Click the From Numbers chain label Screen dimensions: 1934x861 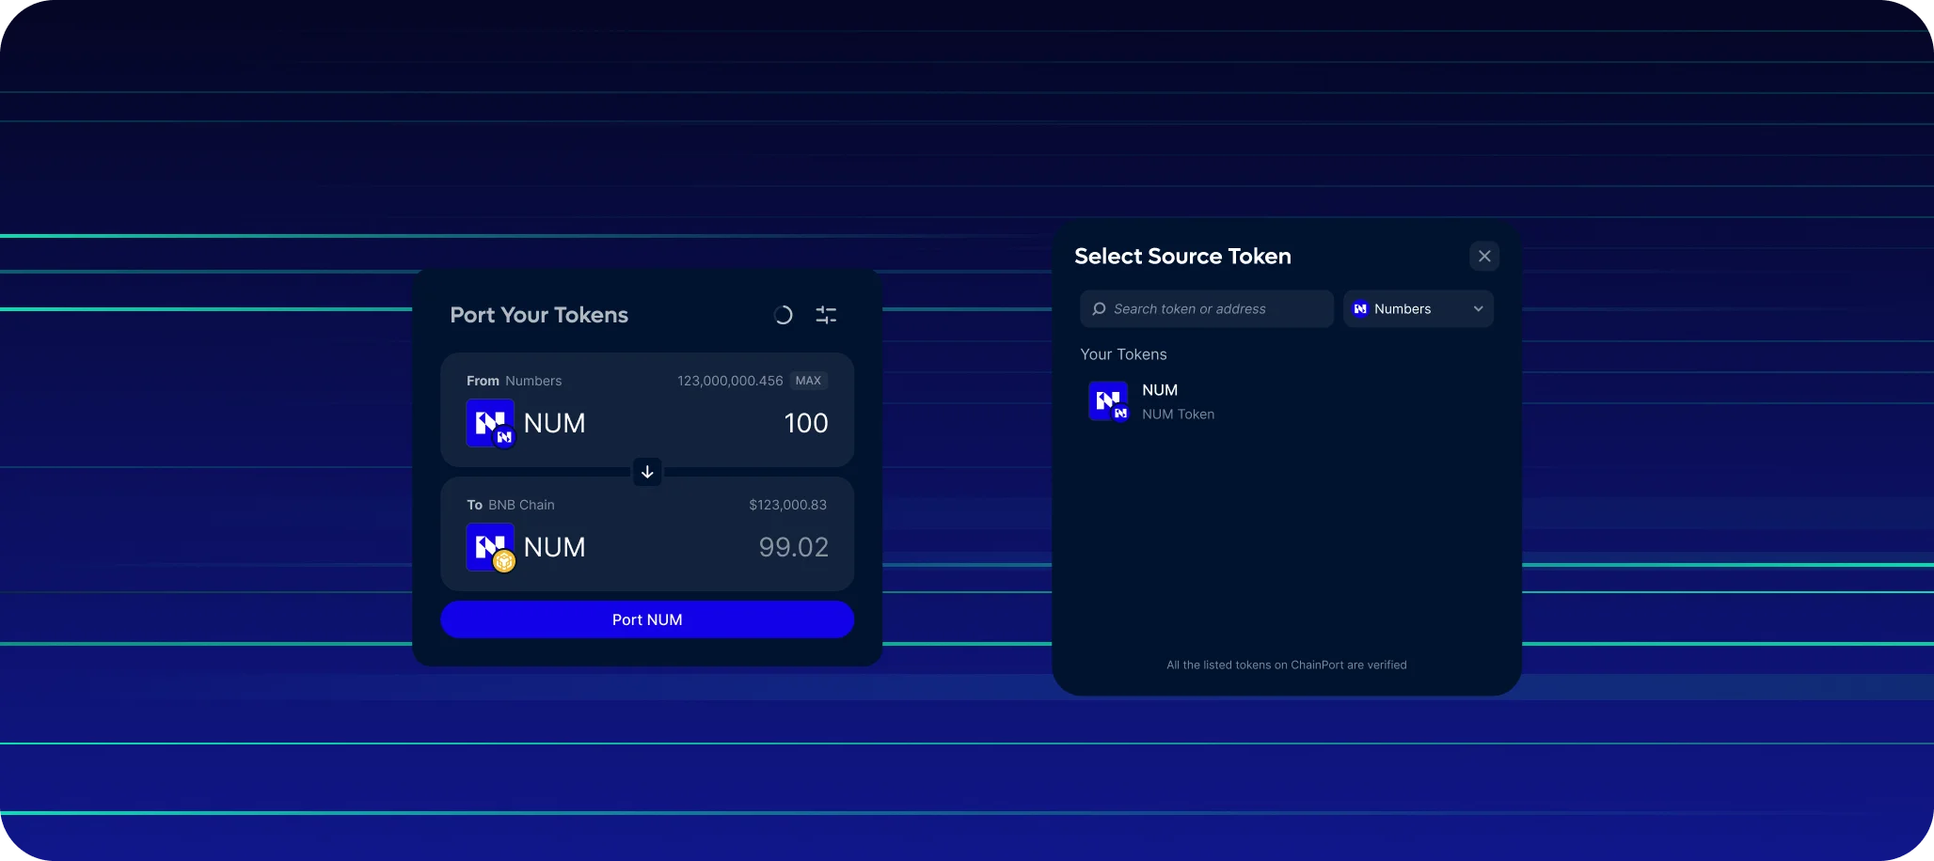pos(514,381)
